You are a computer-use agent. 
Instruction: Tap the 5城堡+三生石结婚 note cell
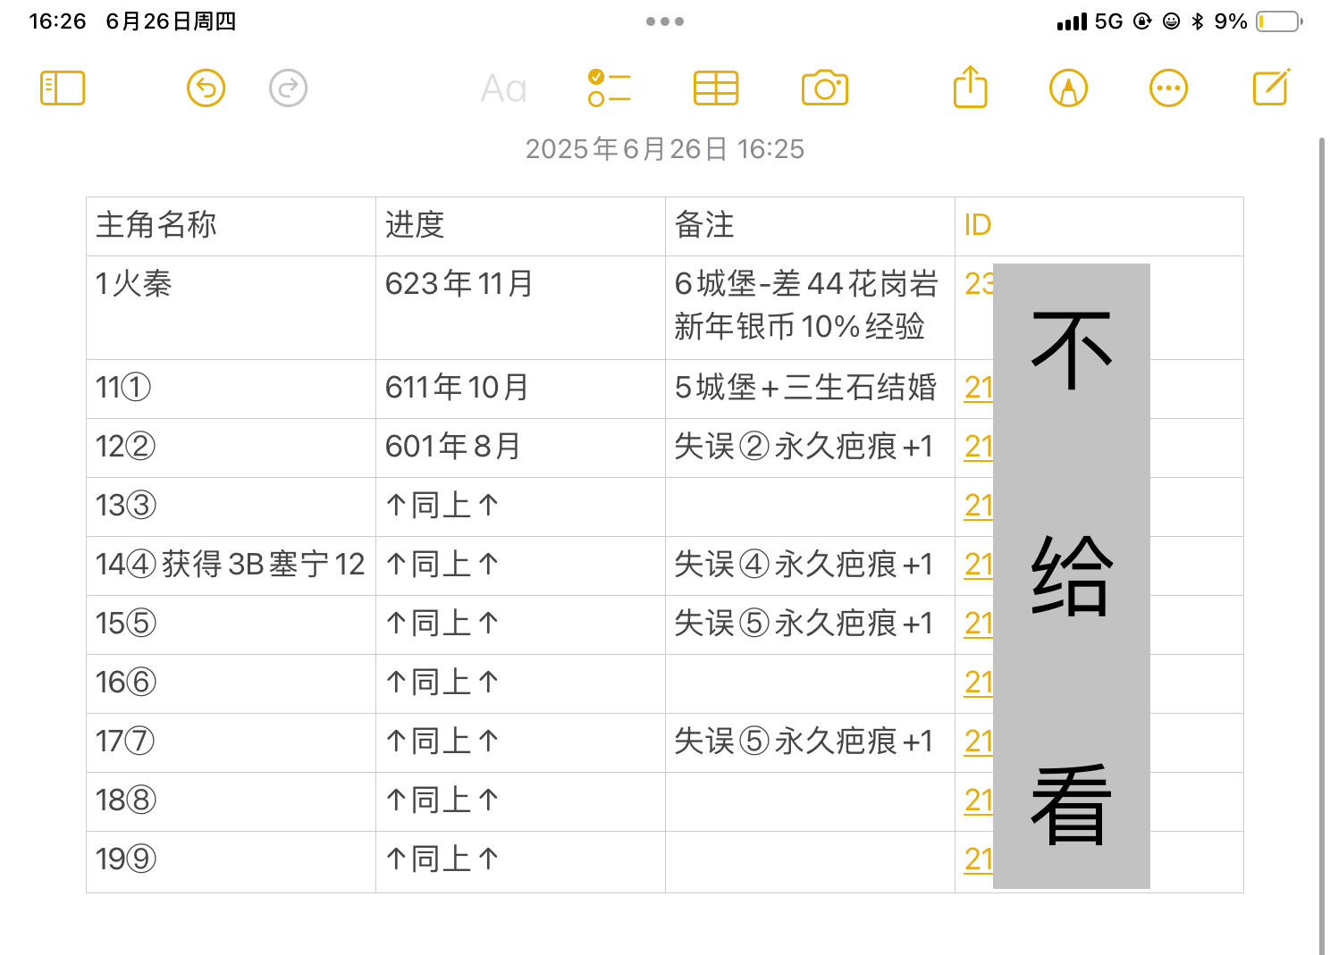point(810,389)
